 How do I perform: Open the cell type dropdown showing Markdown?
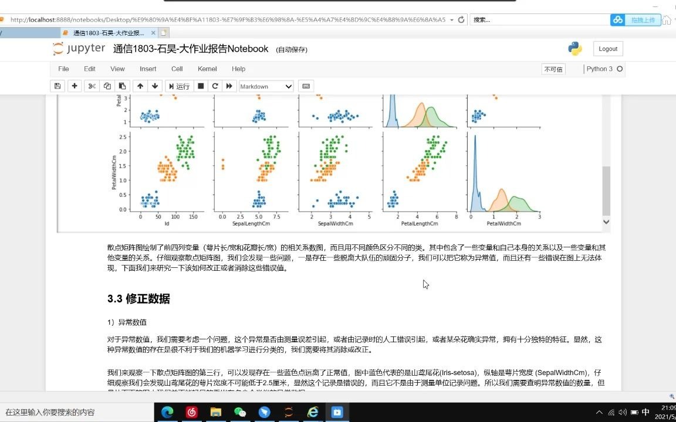(265, 86)
